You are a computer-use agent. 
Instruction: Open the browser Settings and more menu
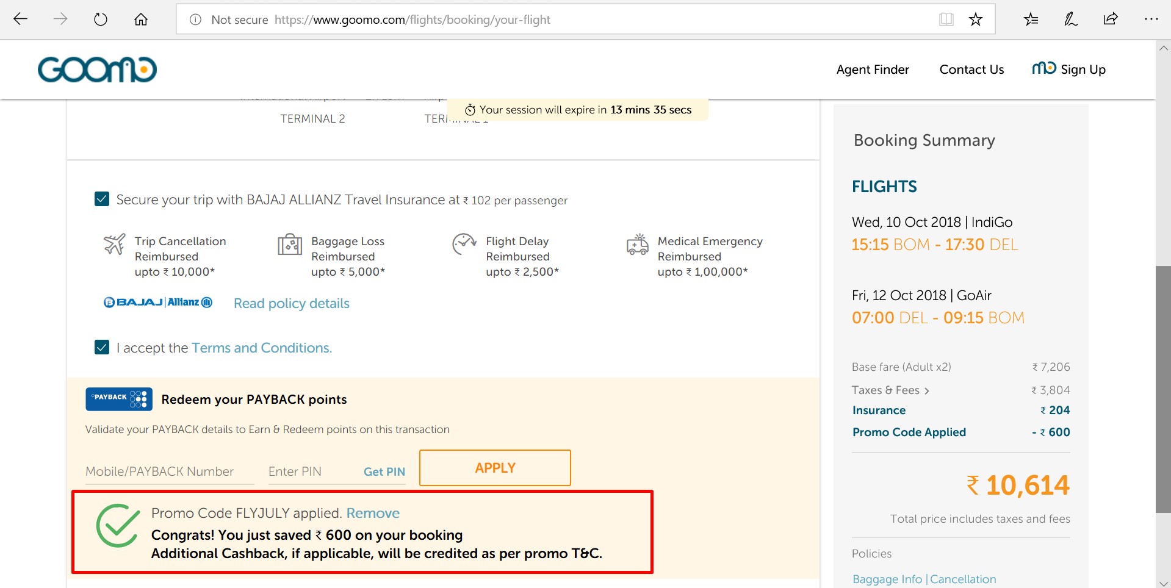pos(1151,20)
